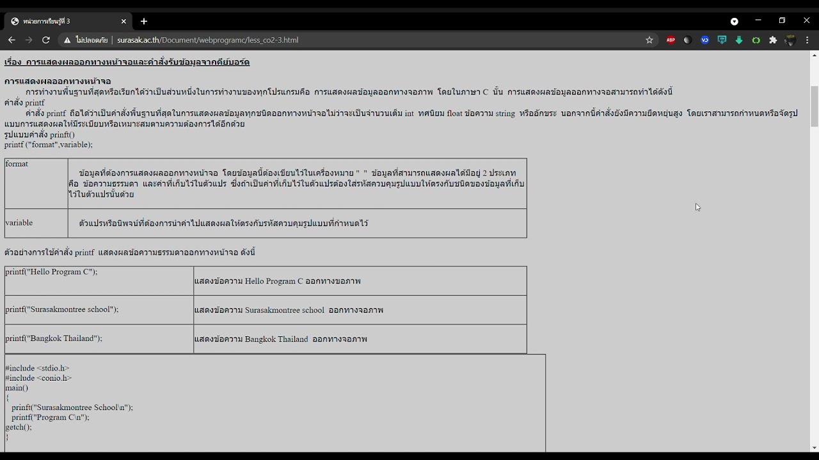Open the Adblock Plus (ABP) extension
The image size is (819, 460).
671,40
